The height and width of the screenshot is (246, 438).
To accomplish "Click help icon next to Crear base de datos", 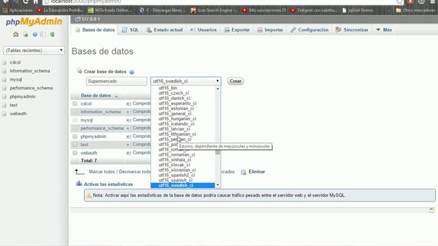I will click(132, 72).
